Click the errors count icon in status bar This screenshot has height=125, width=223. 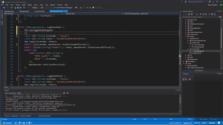point(21,123)
